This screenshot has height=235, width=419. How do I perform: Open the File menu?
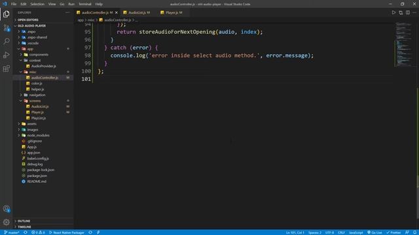tap(14, 4)
